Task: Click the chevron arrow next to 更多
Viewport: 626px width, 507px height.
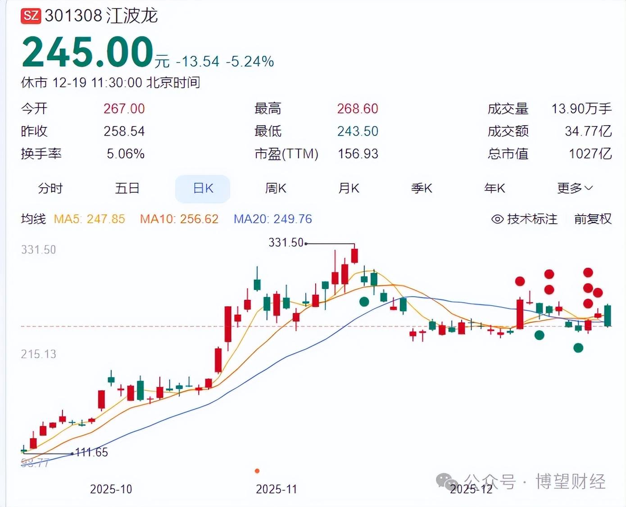Action: pyautogui.click(x=589, y=188)
